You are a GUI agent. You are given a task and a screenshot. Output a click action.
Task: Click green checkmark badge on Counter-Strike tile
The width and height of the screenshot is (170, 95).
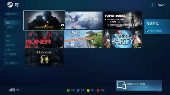tap(62, 28)
